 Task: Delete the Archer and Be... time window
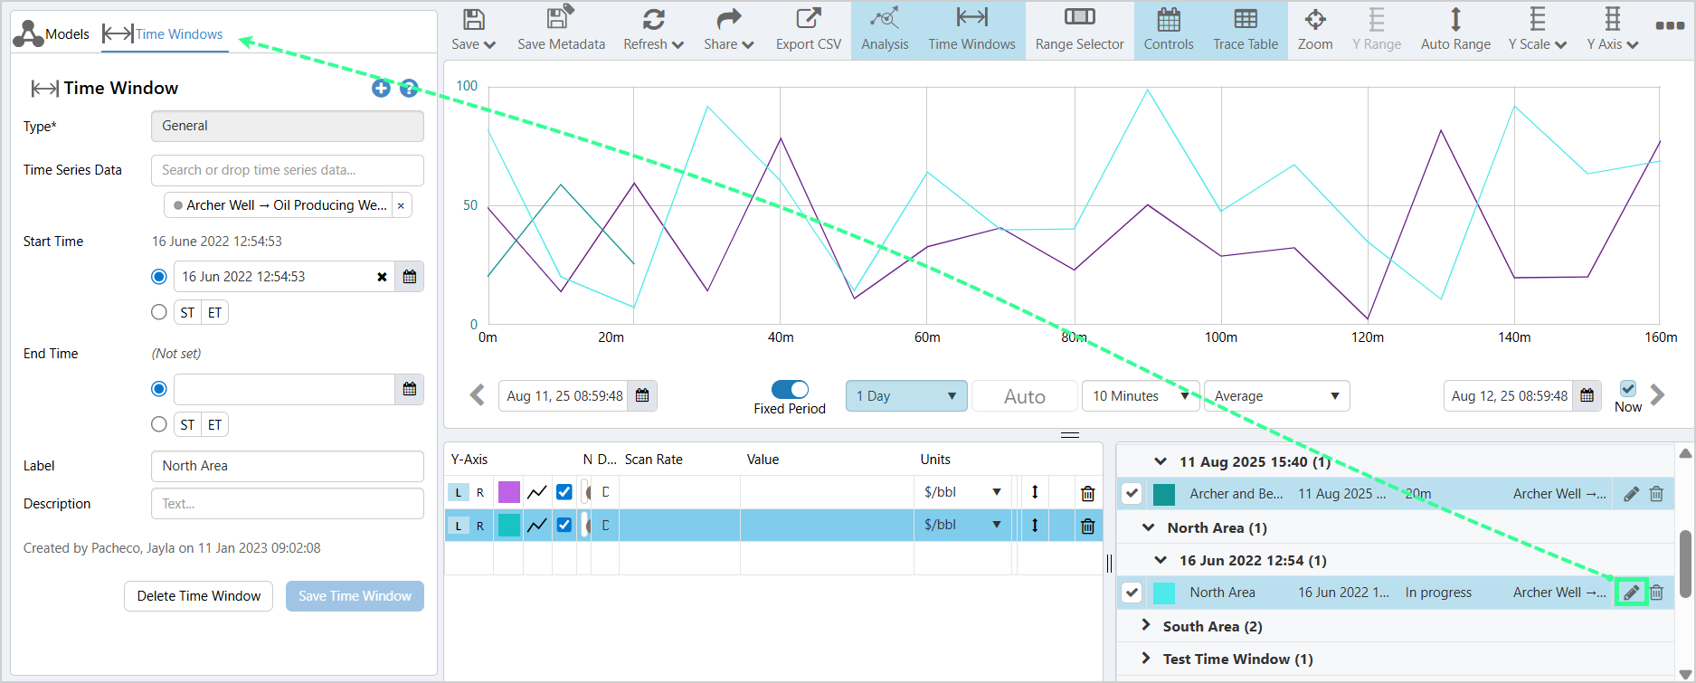[x=1656, y=494]
